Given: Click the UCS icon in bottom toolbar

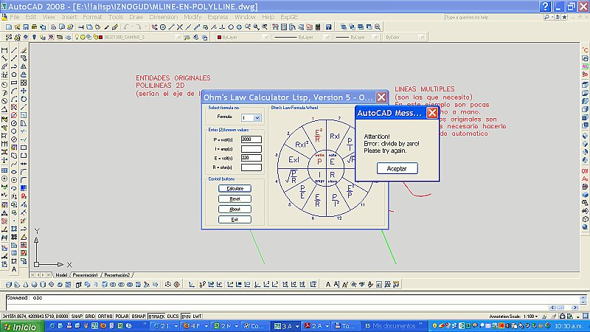Looking at the screenshot, I should 192,284.
